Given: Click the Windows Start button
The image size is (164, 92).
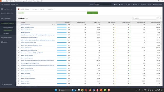Looking at the screenshot, I should click(56, 90).
